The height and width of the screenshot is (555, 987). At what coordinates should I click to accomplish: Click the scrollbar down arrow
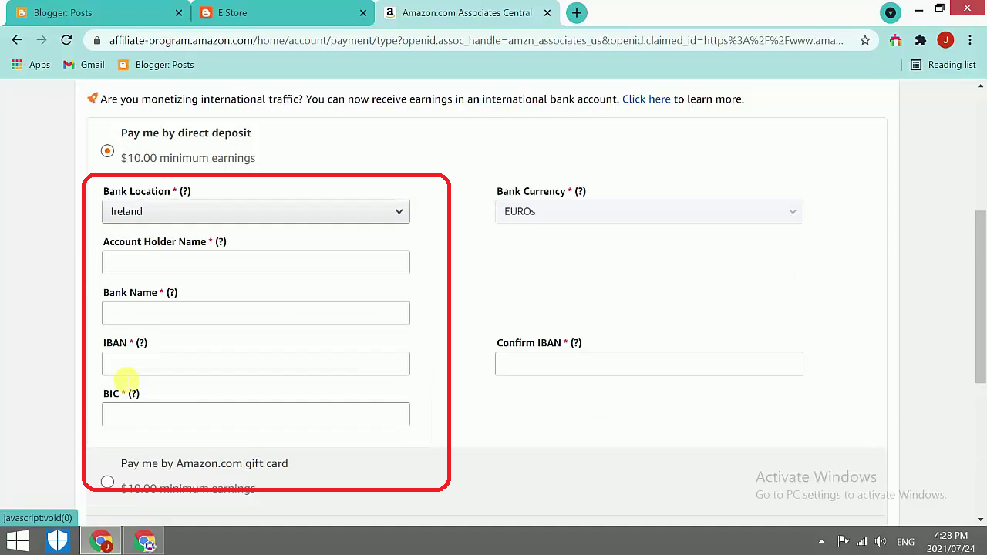(x=980, y=520)
